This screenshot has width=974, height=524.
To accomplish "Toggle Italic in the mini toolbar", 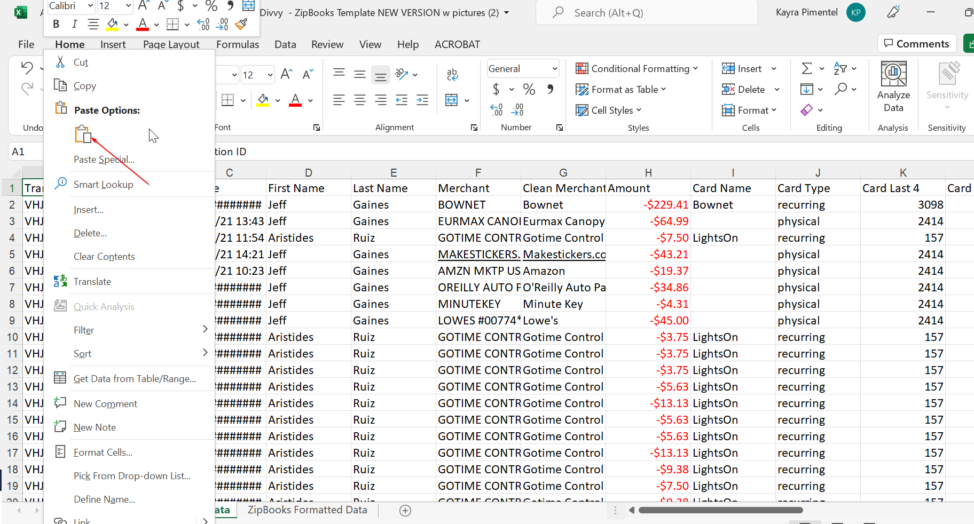I will pyautogui.click(x=74, y=24).
